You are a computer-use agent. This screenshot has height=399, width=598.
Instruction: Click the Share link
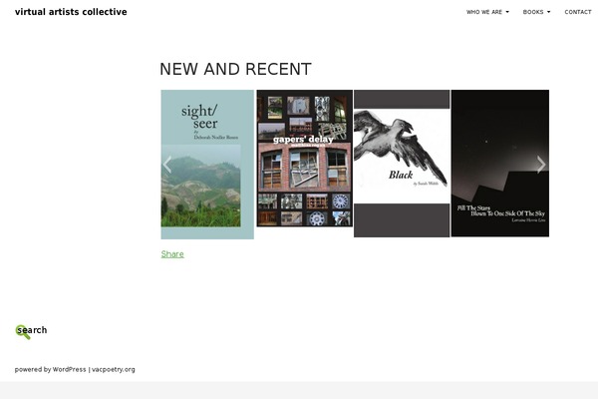tap(172, 254)
